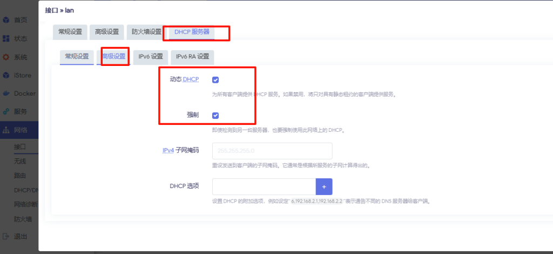Open DHCP sub-tab 高级设置

[x=113, y=56]
